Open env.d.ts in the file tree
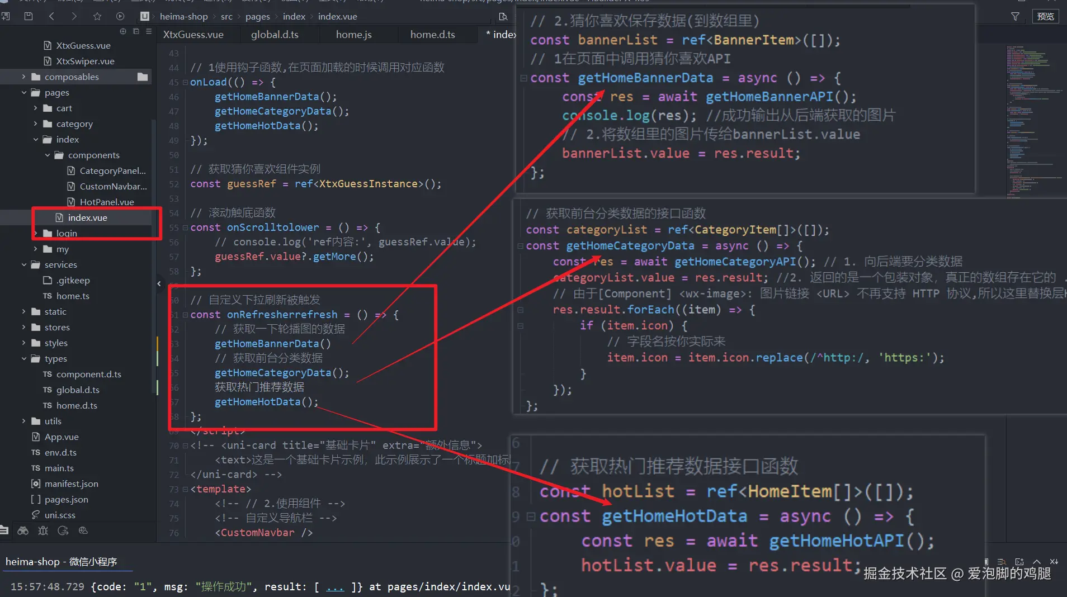1067x597 pixels. click(60, 452)
